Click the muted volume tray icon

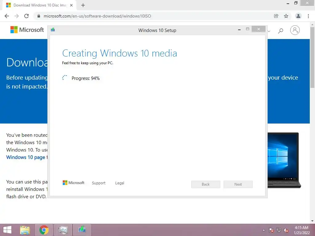coord(286,230)
